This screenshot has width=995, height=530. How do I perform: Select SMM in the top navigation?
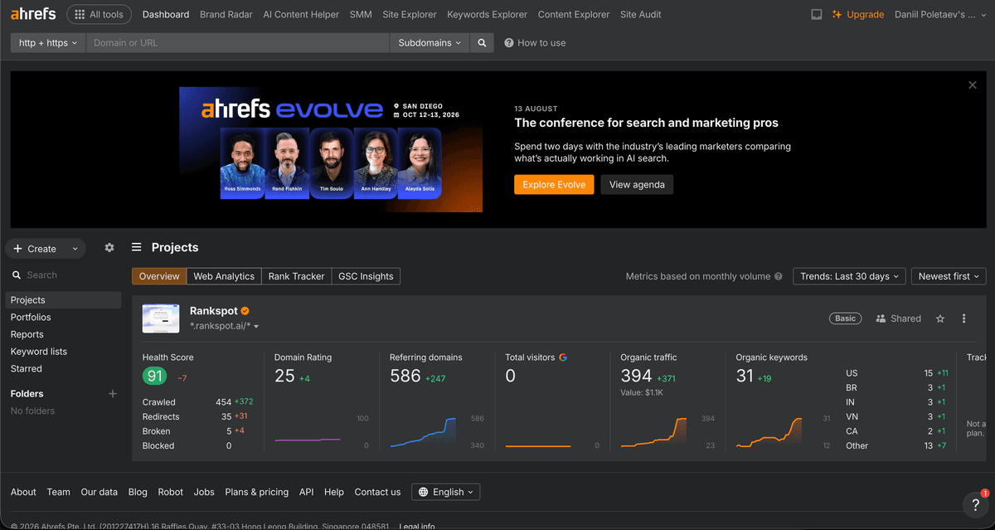[361, 14]
